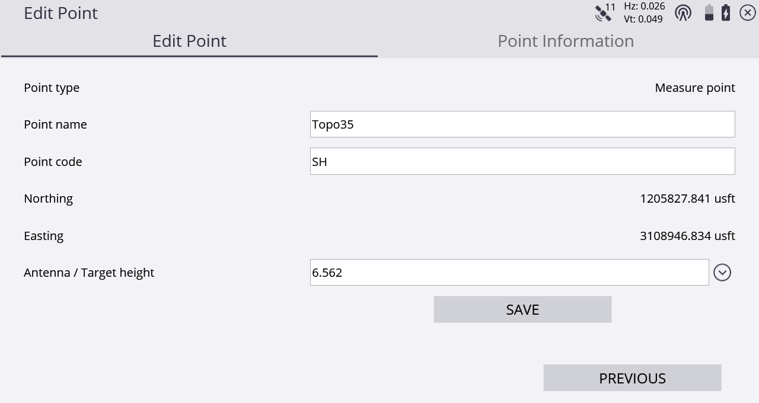The image size is (759, 403).
Task: Click the Point name field containing Topo35
Action: tap(522, 124)
